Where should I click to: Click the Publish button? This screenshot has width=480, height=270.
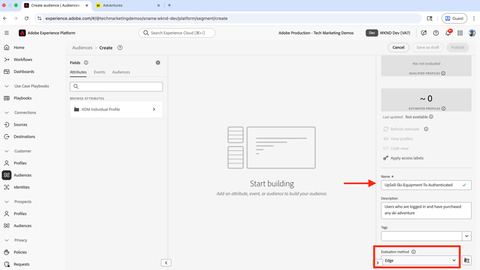coord(458,47)
